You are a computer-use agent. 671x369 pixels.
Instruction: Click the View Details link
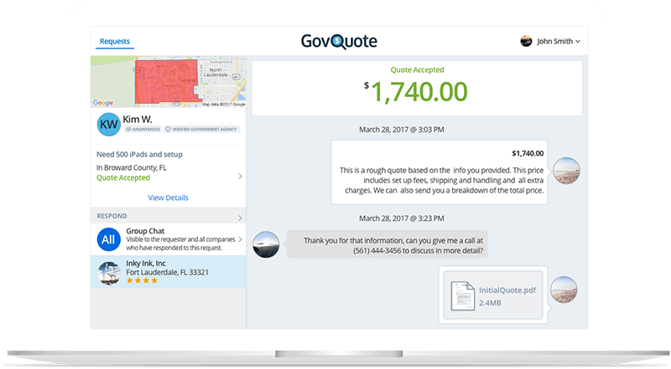(169, 197)
